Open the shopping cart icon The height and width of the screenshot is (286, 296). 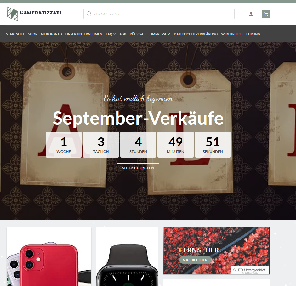click(x=266, y=14)
